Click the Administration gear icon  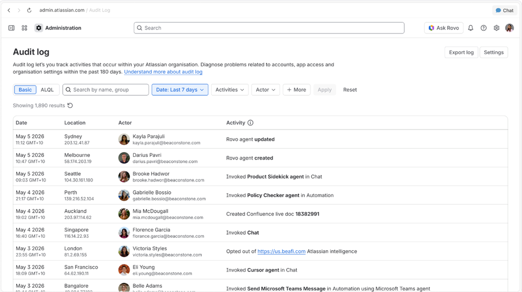click(x=39, y=28)
